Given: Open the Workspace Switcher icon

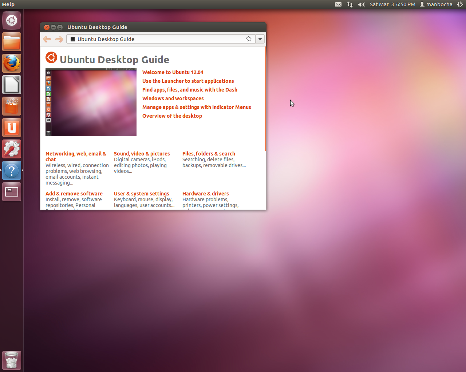Looking at the screenshot, I should coord(12,192).
